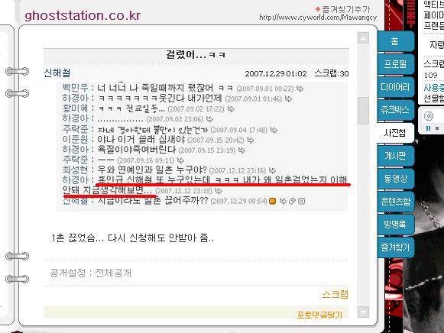Click the reply arrow next to 이준원's comment
The width and height of the screenshot is (444, 333).
pyautogui.click(x=251, y=140)
